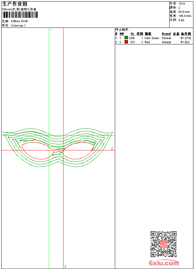Click the 停止顺序 heading
This screenshot has width=194, height=269.
coord(123,30)
